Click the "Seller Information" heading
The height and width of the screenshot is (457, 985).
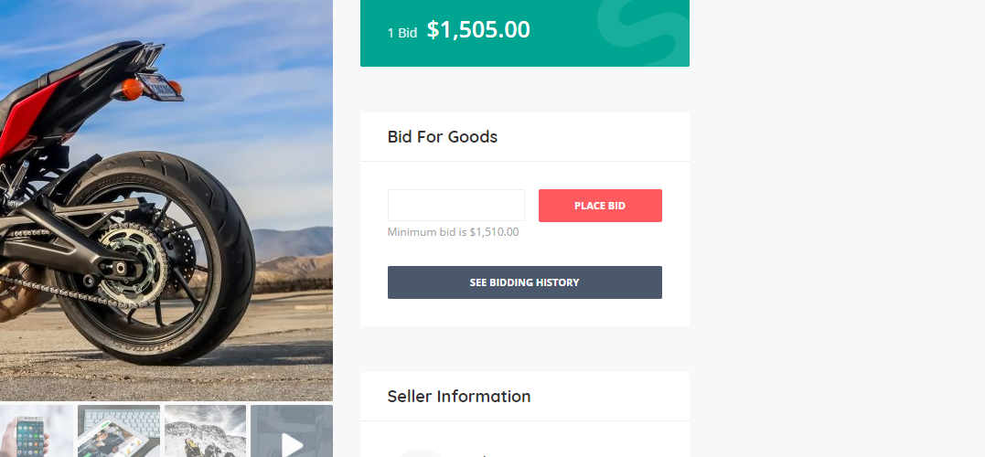pos(459,397)
